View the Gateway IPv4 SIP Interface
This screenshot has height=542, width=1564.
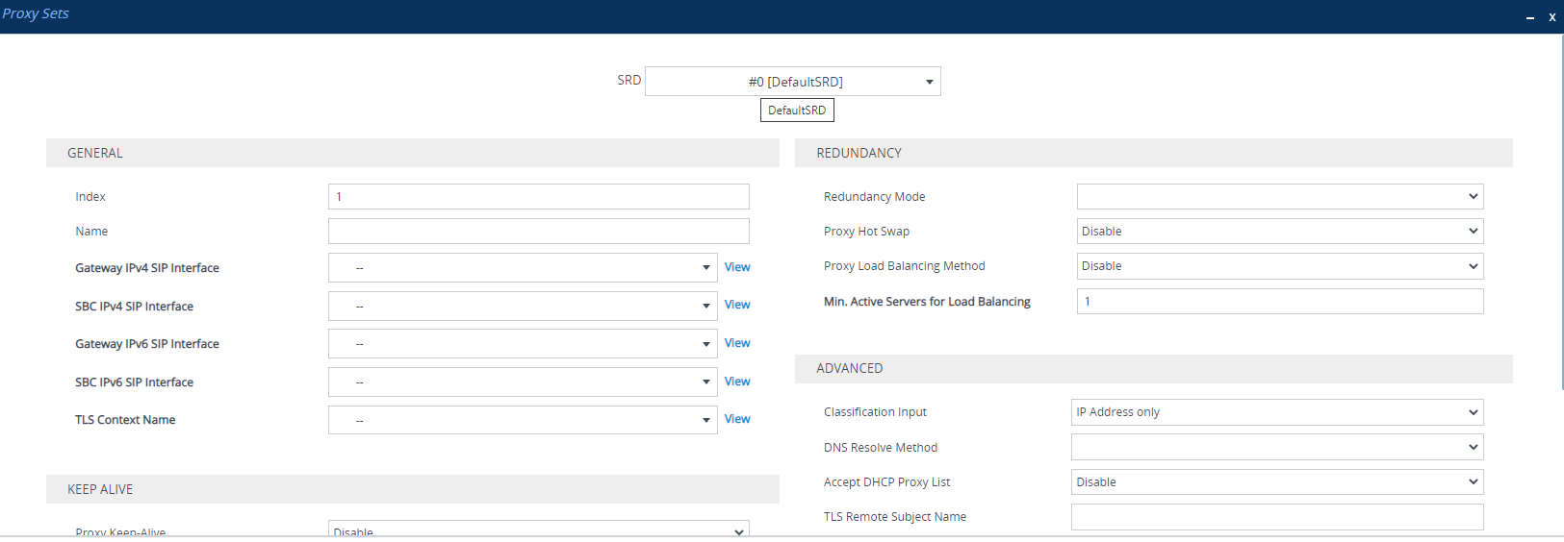(737, 267)
